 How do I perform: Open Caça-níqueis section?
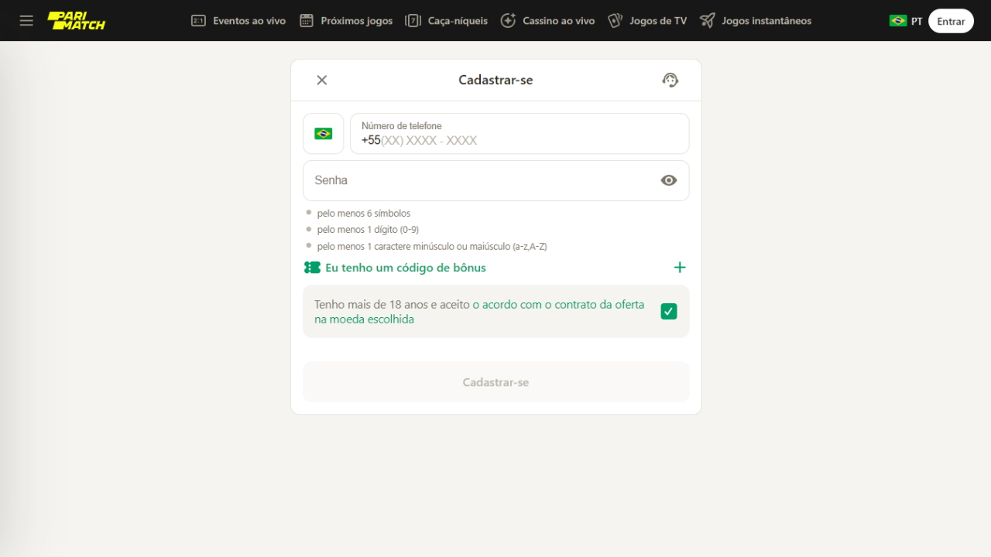pos(447,21)
